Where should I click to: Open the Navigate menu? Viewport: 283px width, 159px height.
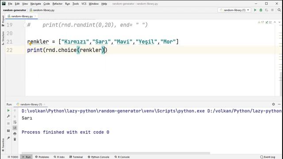(35, 4)
